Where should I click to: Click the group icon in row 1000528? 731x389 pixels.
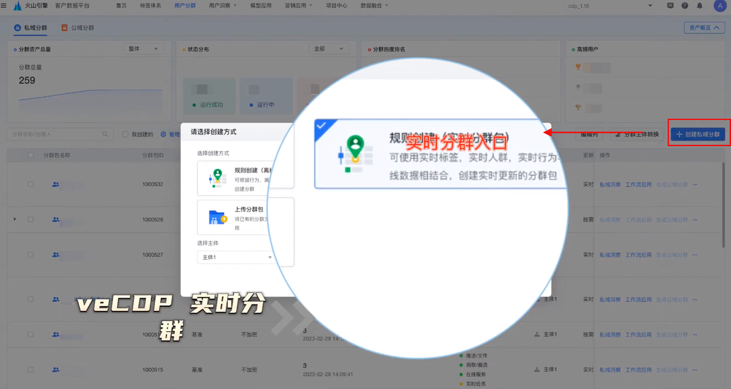55,220
